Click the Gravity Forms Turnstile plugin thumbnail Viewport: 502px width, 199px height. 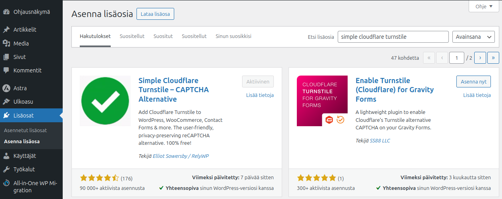pyautogui.click(x=322, y=101)
